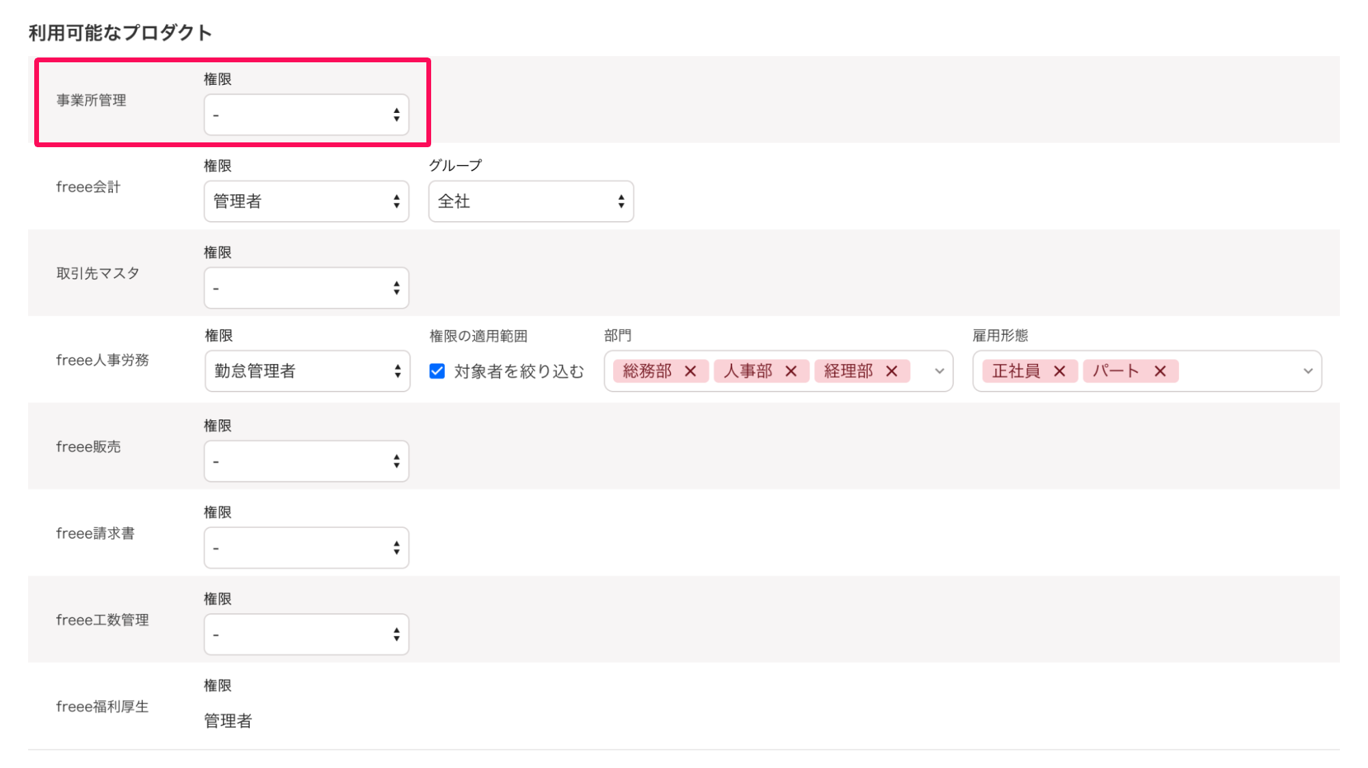The image size is (1368, 768).
Task: Expand the 雇用形態 multi-select chevron
Action: tap(1308, 371)
